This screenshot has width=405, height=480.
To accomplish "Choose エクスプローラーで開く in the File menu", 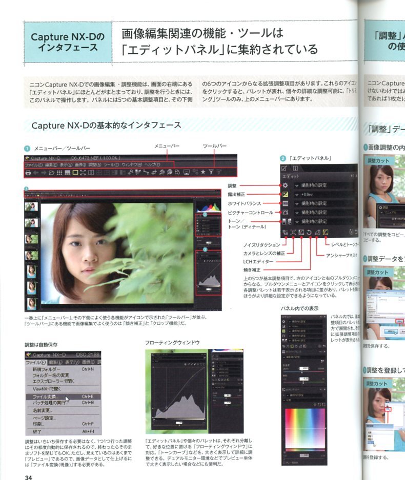I will click(63, 381).
